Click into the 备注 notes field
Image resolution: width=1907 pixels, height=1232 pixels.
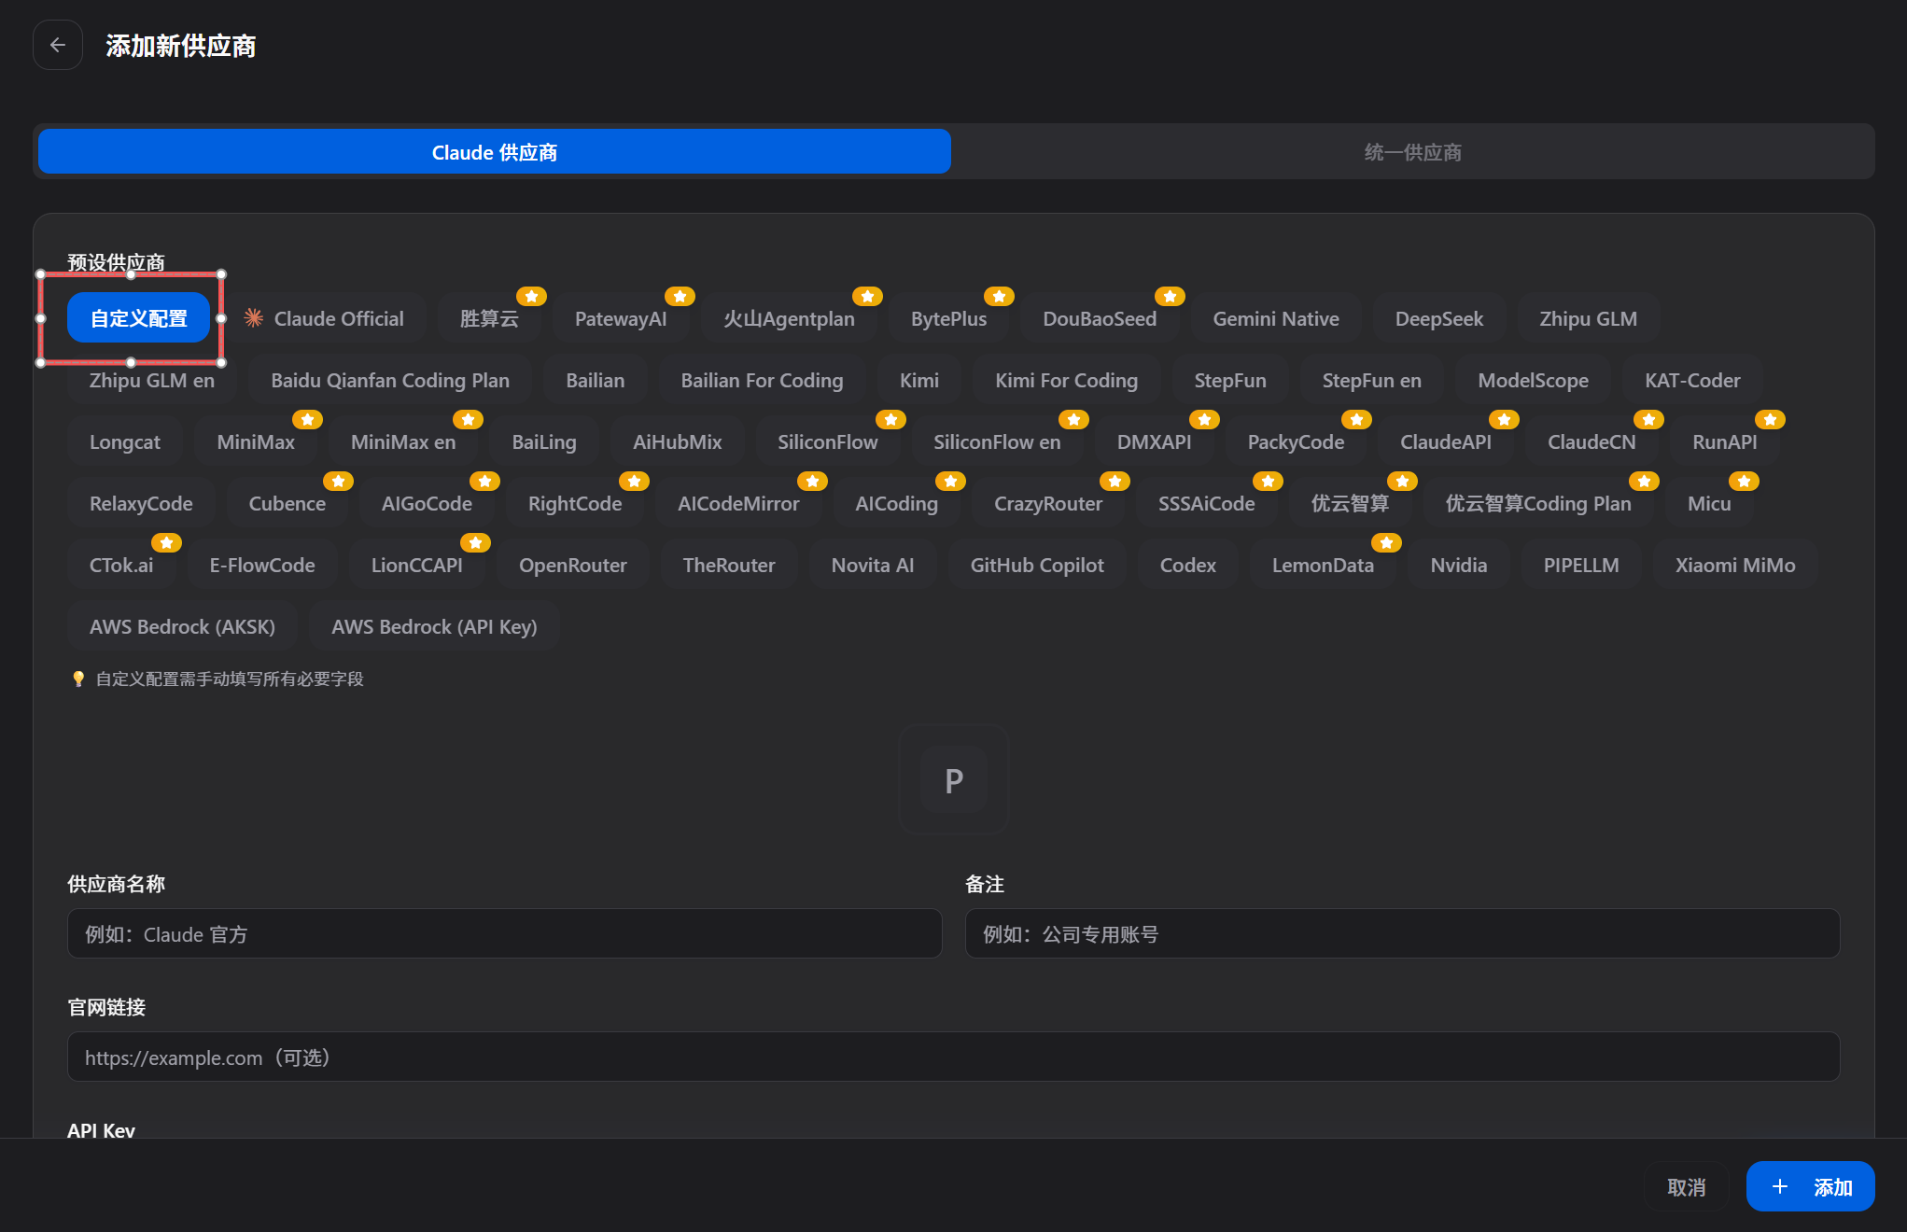coord(1402,933)
